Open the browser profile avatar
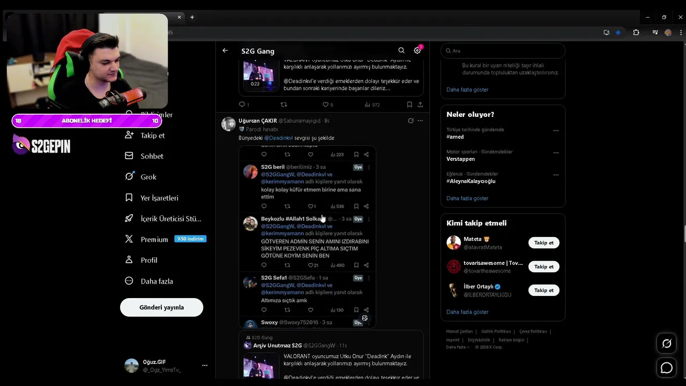 tap(668, 32)
